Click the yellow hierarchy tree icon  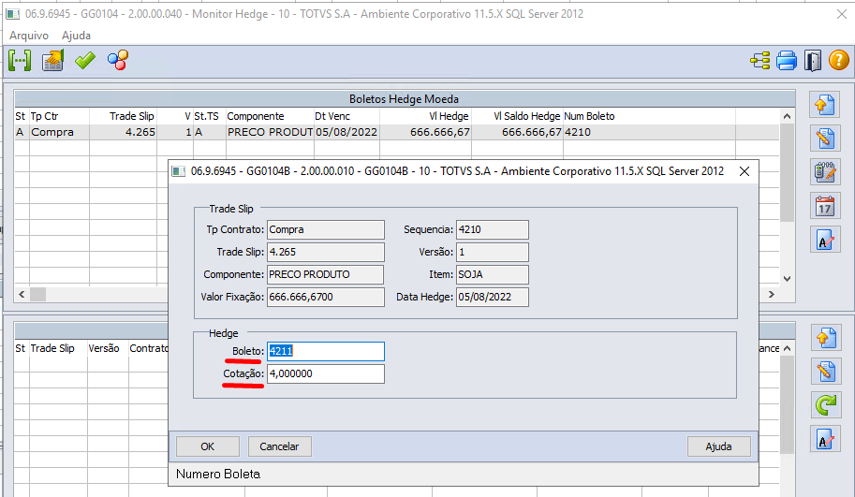[760, 61]
